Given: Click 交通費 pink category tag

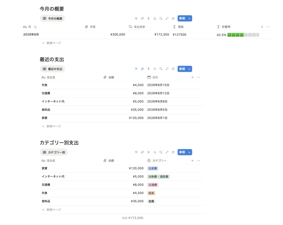Looking at the screenshot, I should (153, 185).
